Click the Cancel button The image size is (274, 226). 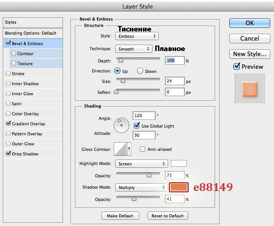click(x=249, y=38)
